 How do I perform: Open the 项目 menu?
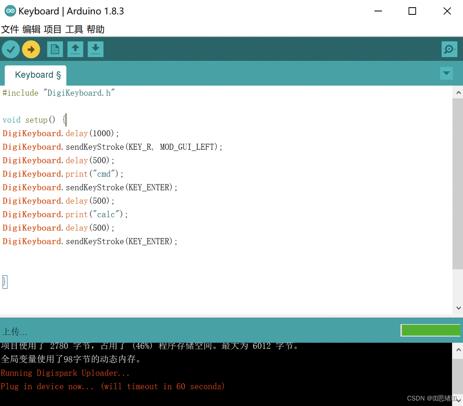[52, 30]
